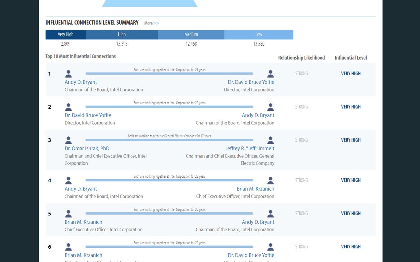Viewport: 420px width, 262px height.
Task: Click Andy D. Bryant person icon in row 5
Action: (270, 214)
